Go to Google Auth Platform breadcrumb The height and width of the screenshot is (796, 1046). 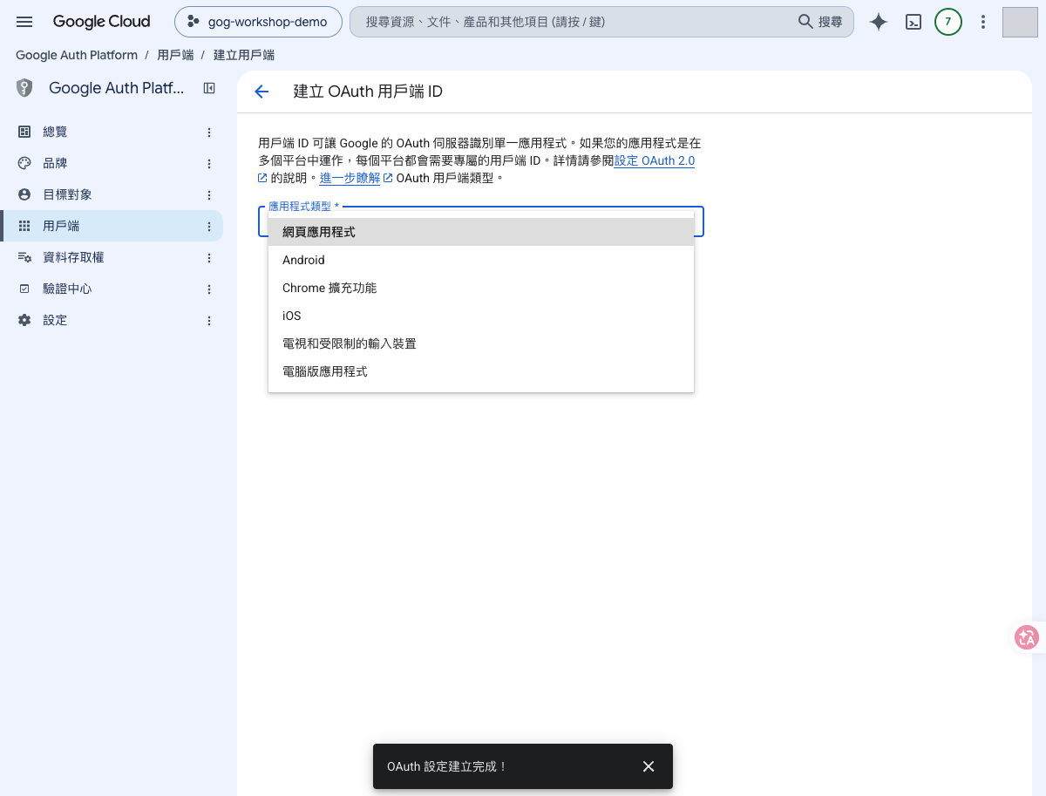click(x=77, y=55)
